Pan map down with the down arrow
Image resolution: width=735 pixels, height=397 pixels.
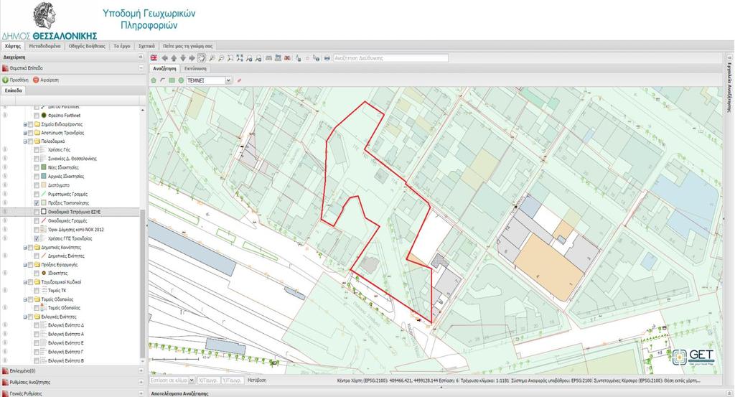tap(183, 58)
